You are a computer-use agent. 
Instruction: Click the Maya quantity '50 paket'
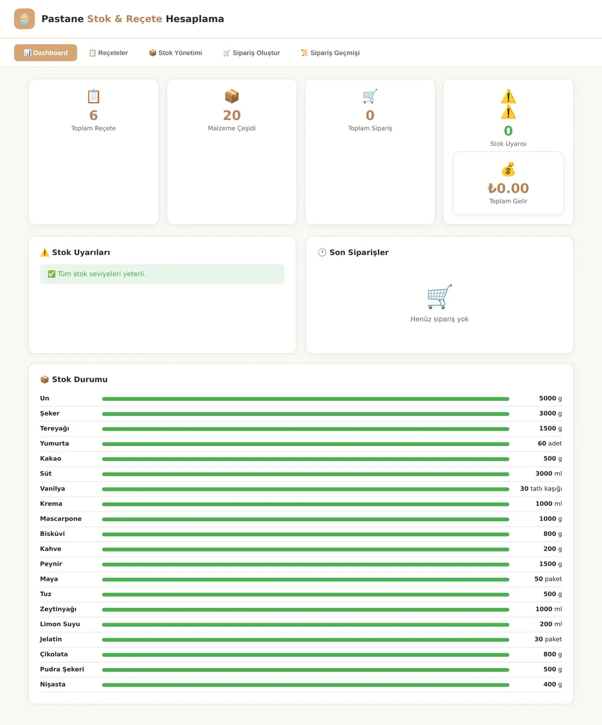548,579
